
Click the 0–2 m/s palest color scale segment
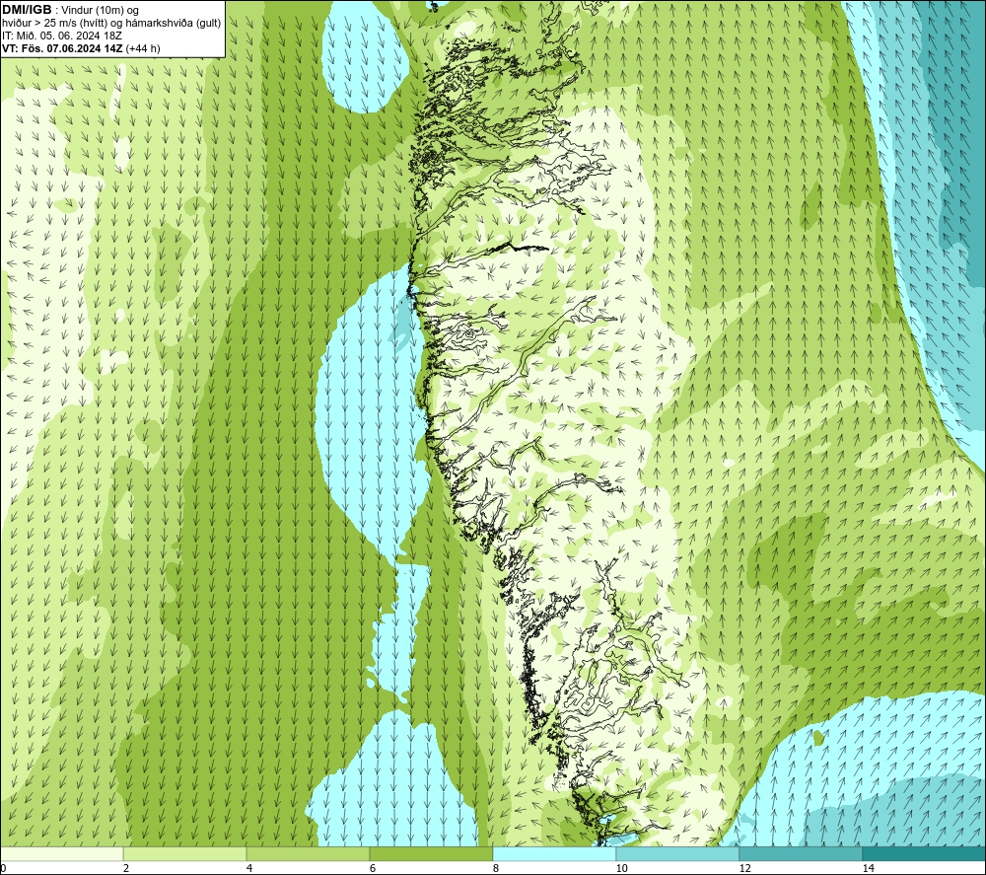click(61, 853)
